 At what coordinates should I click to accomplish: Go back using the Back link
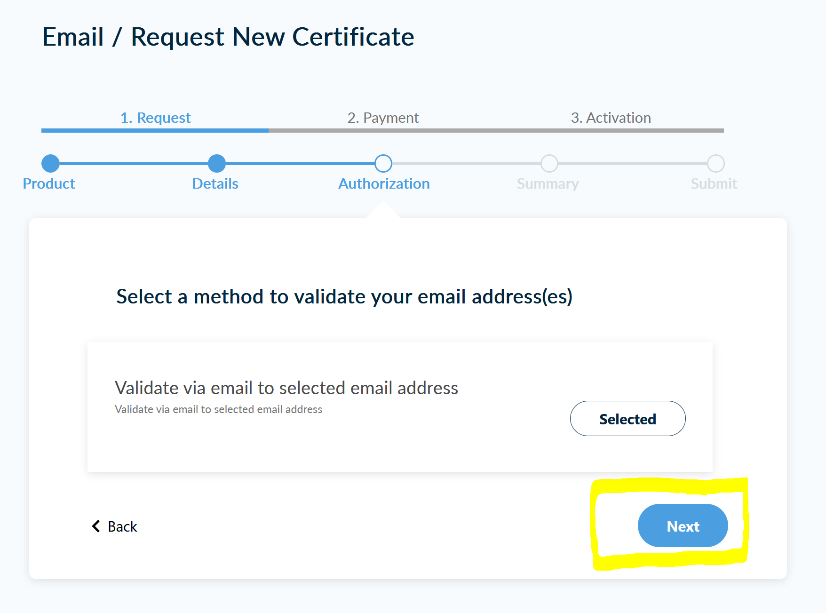[114, 526]
